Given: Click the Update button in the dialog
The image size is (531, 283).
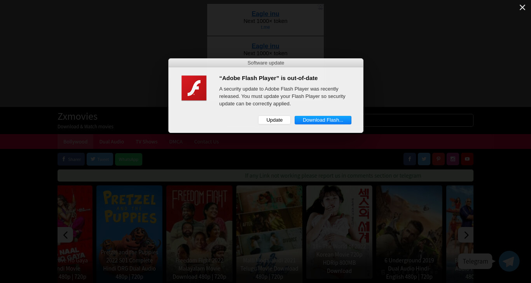Looking at the screenshot, I should tap(274, 120).
